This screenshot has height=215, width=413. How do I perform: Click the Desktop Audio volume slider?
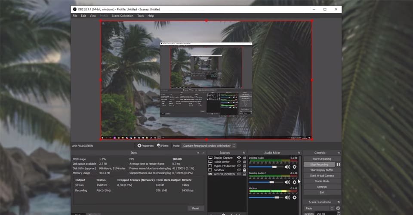point(265,167)
